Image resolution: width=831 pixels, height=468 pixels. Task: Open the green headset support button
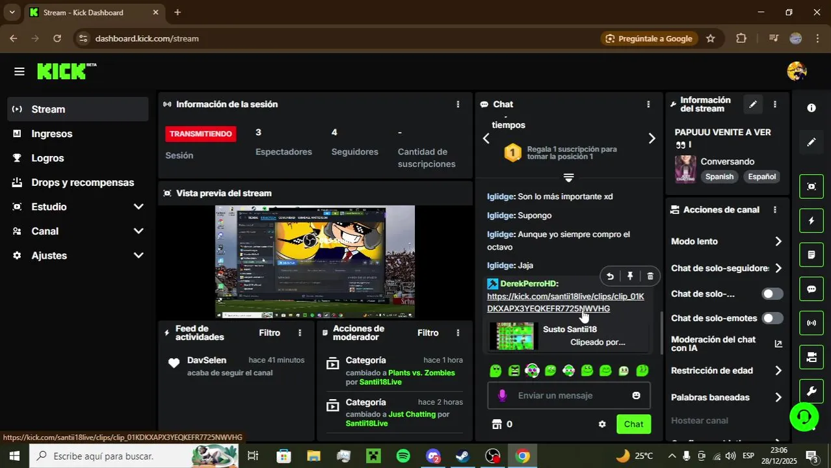click(804, 416)
